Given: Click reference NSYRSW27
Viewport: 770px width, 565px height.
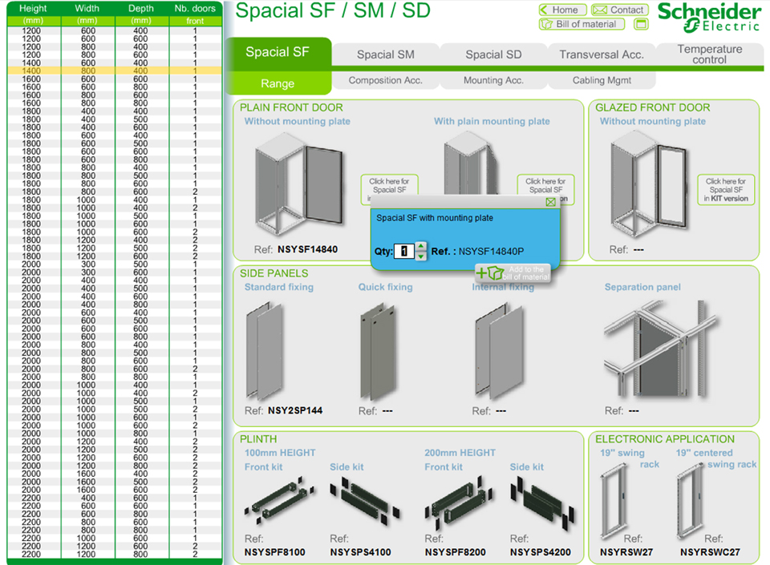Looking at the screenshot, I should [x=626, y=552].
